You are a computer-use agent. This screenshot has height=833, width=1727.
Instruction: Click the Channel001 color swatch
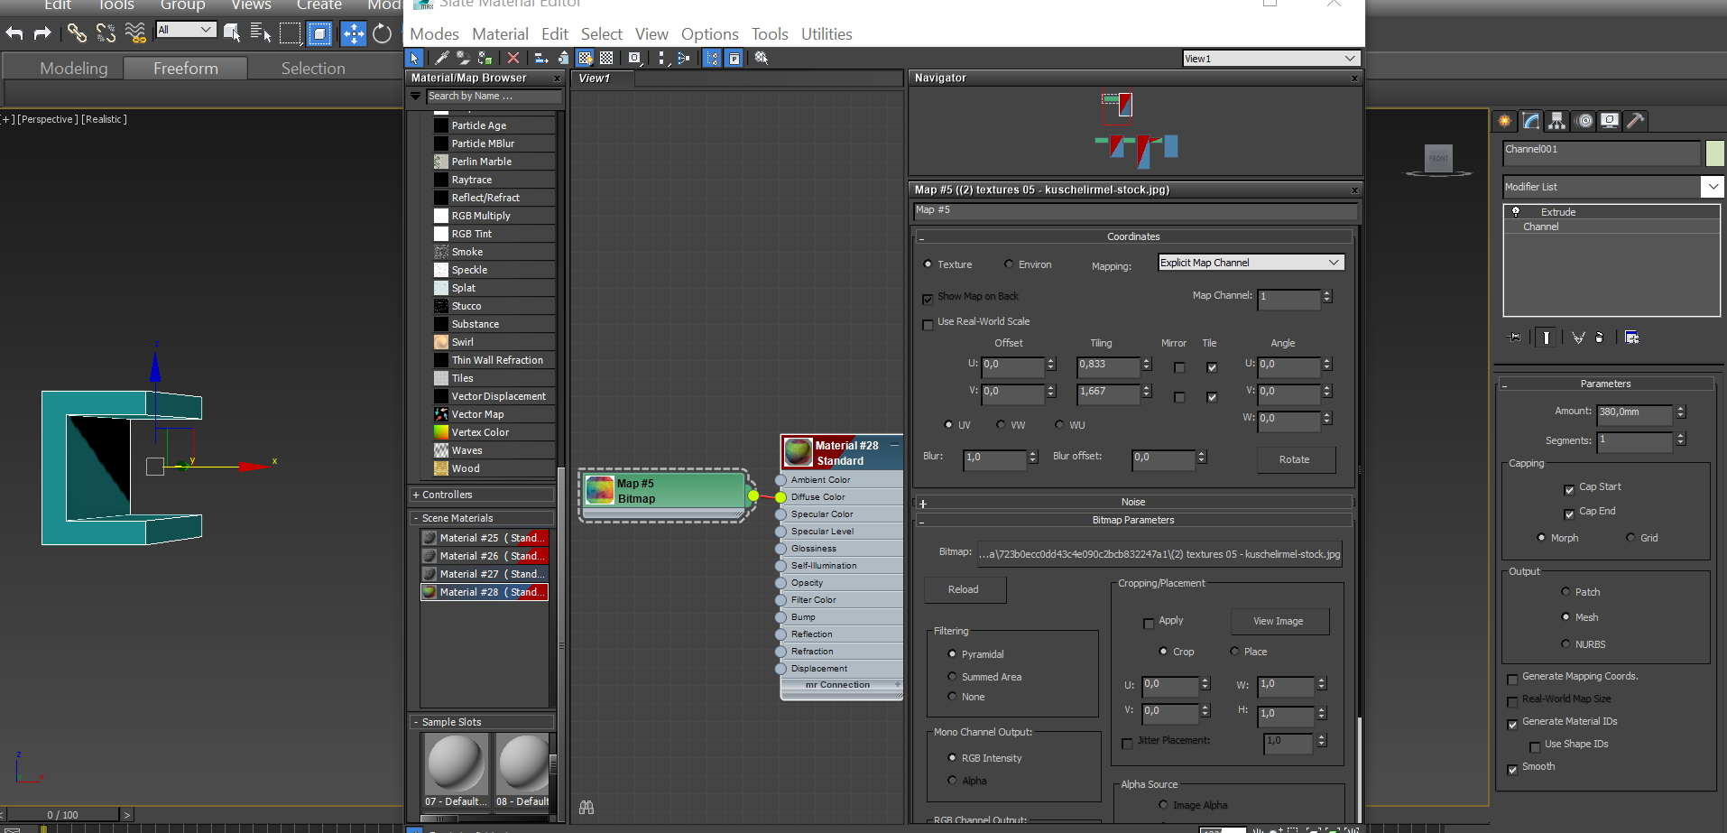pyautogui.click(x=1713, y=153)
